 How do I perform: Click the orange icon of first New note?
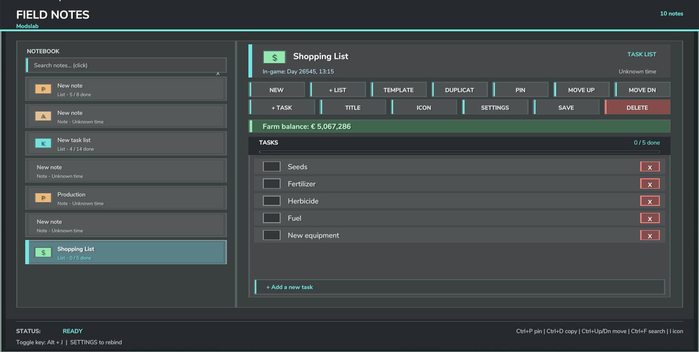click(43, 89)
